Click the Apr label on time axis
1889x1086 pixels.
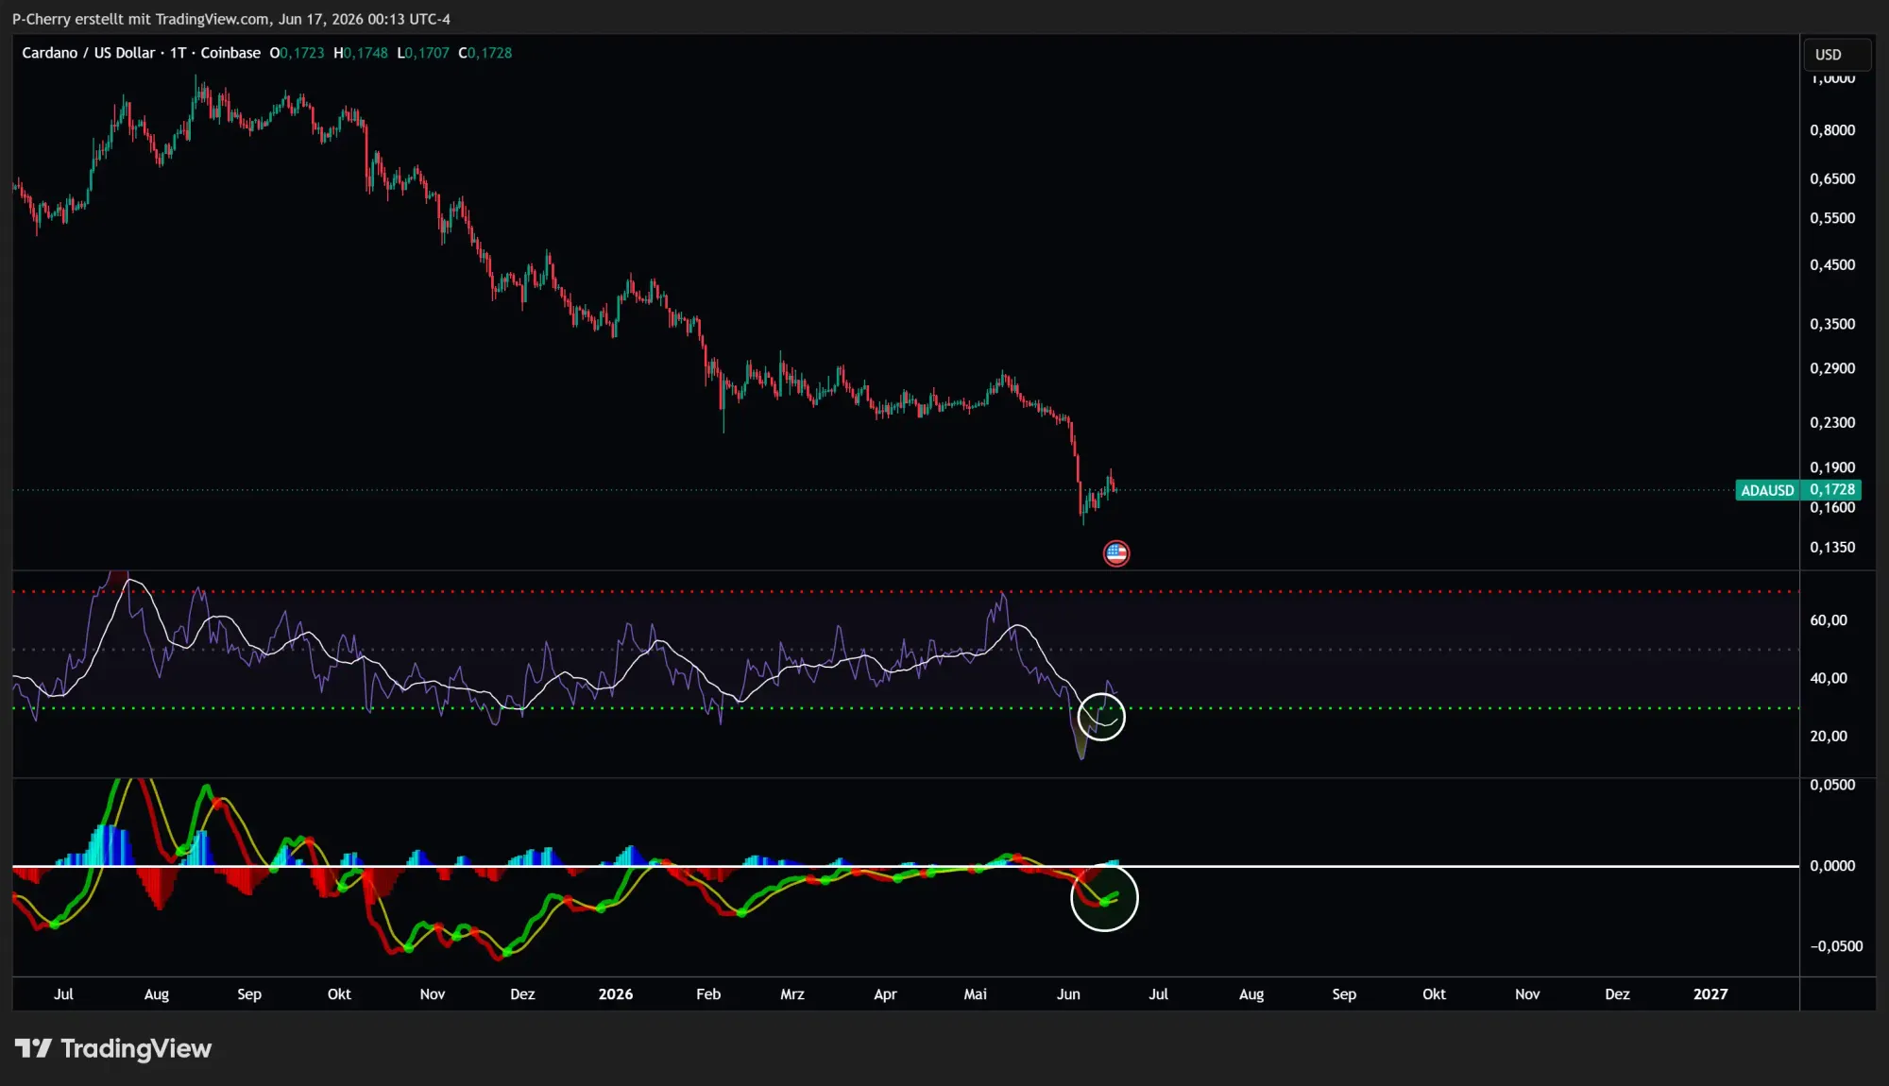(885, 994)
